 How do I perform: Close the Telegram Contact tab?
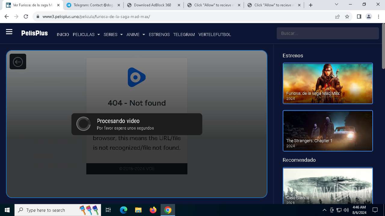click(119, 5)
